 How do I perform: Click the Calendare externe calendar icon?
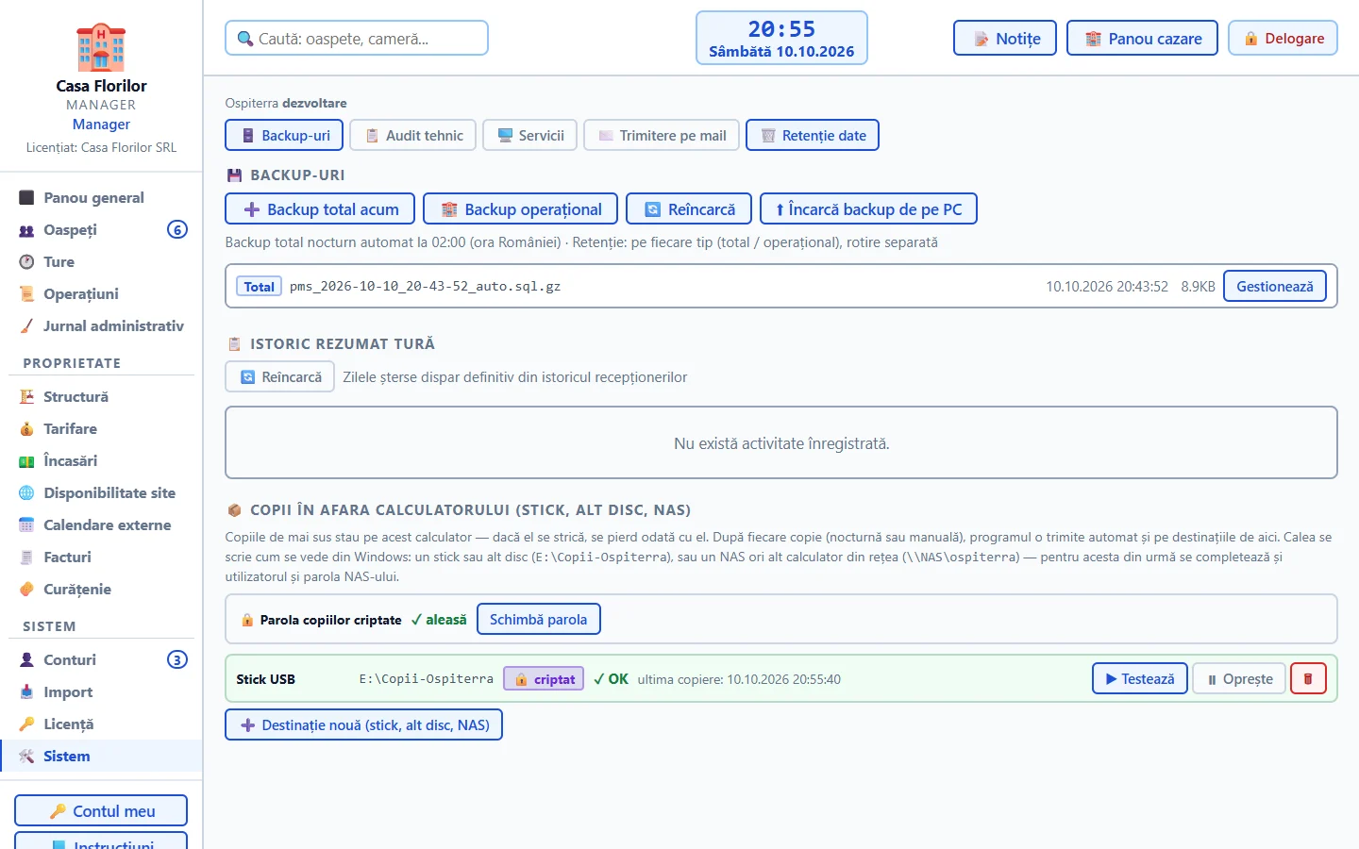(26, 524)
